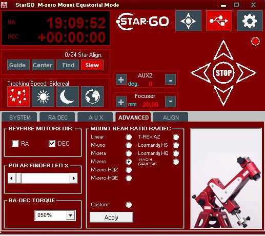Click the Center speed button
This screenshot has width=265, height=236.
pyautogui.click(x=43, y=65)
